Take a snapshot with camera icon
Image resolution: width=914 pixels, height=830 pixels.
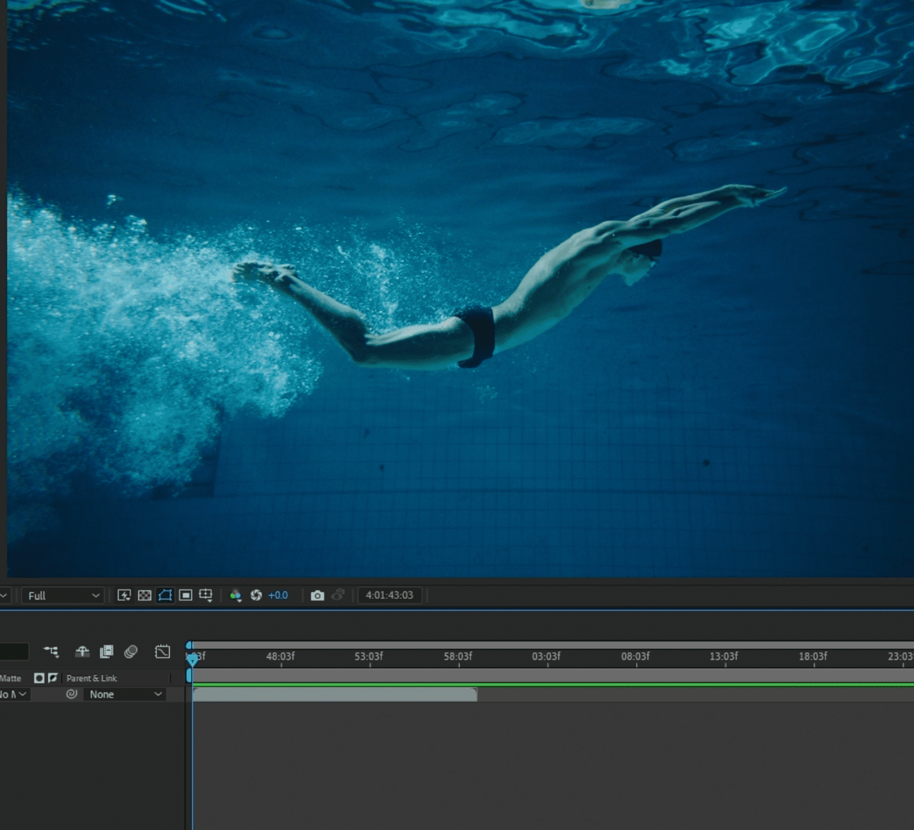tap(317, 595)
